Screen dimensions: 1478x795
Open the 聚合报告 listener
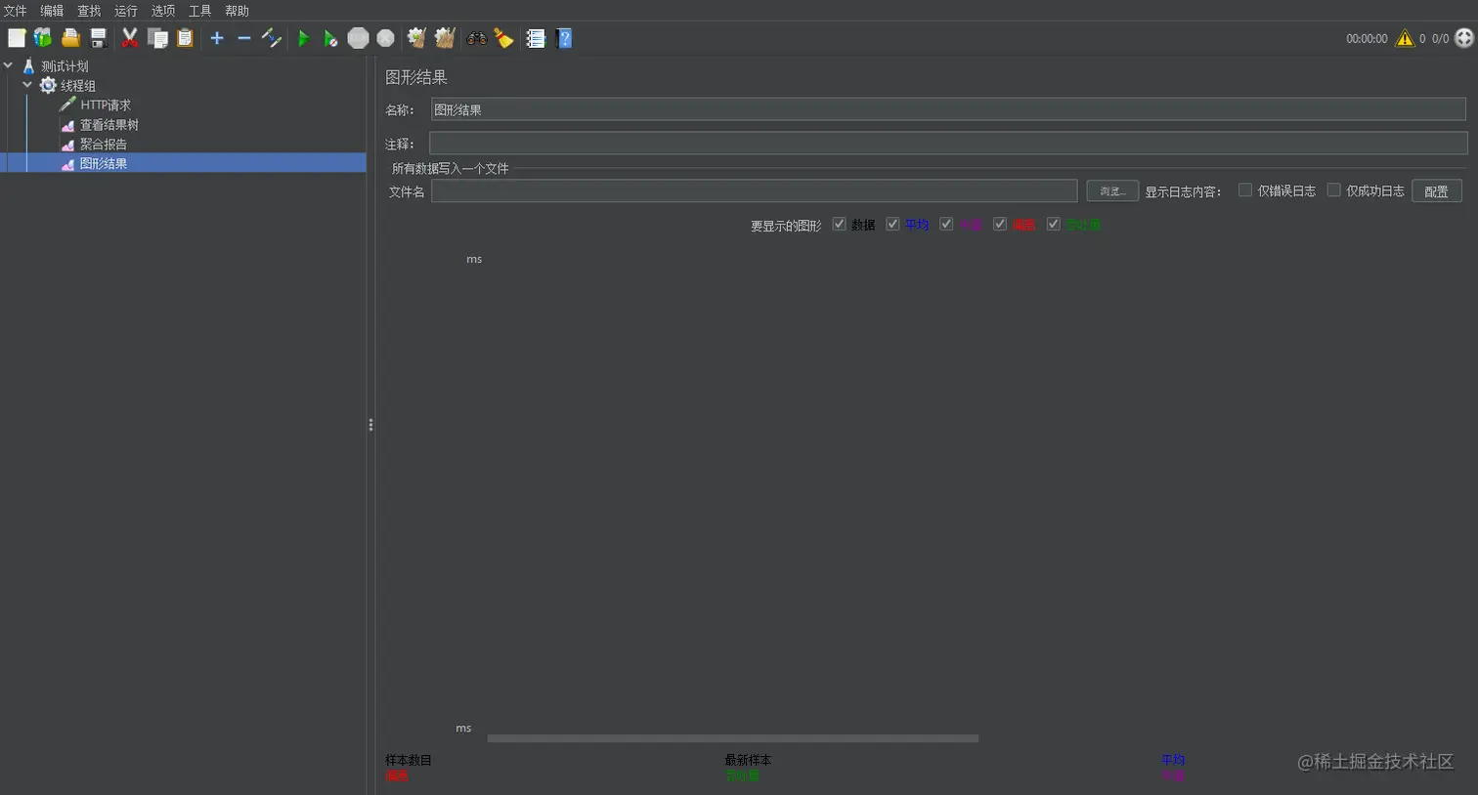[104, 145]
